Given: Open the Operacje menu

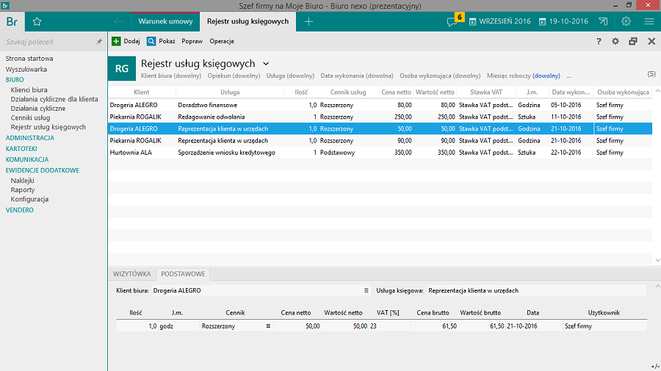Looking at the screenshot, I should (222, 41).
